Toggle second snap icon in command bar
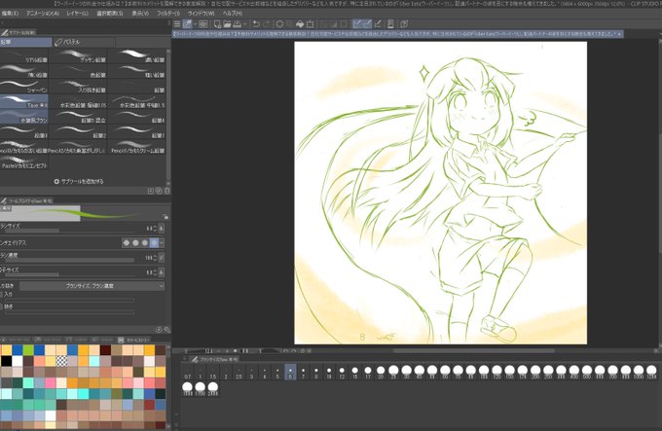The image size is (662, 431). [x=367, y=24]
